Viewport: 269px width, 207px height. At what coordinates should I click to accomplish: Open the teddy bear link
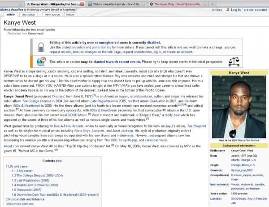pos(172,115)
